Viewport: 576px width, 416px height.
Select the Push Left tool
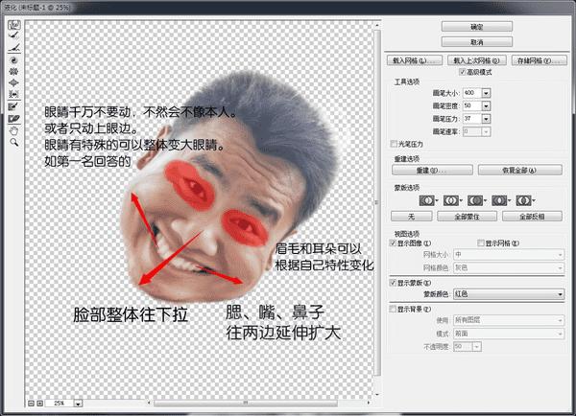click(14, 94)
